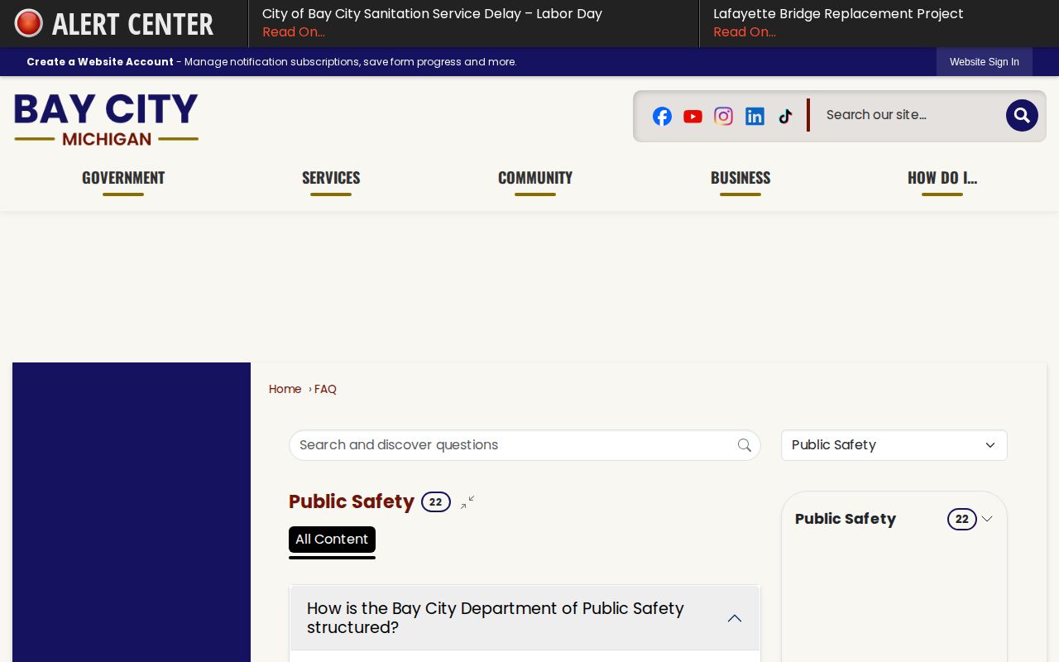This screenshot has width=1059, height=662.
Task: Click City of Bay City Sanitation alert title
Action: coord(432,14)
